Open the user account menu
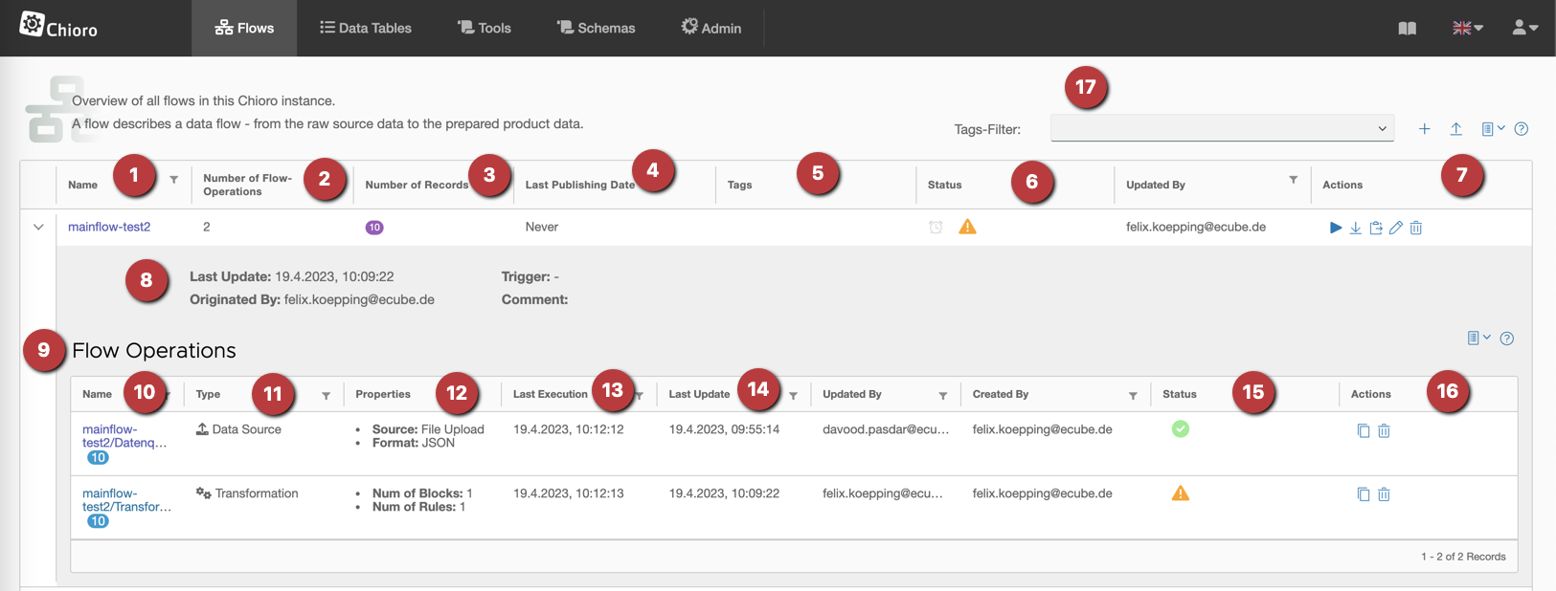 point(1524,29)
